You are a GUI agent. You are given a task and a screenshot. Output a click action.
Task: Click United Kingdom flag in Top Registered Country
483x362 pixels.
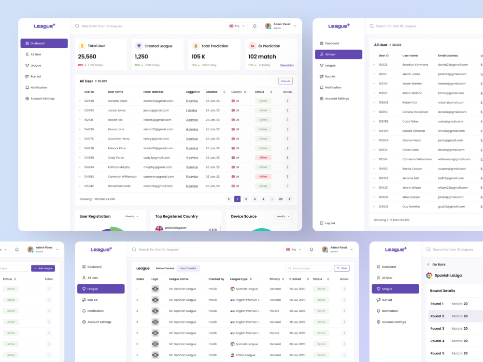159,228
